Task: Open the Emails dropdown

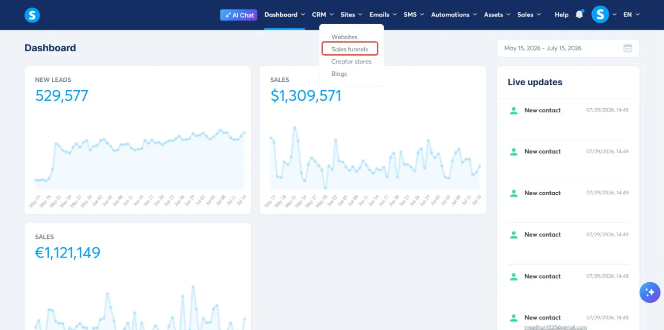Action: click(383, 15)
